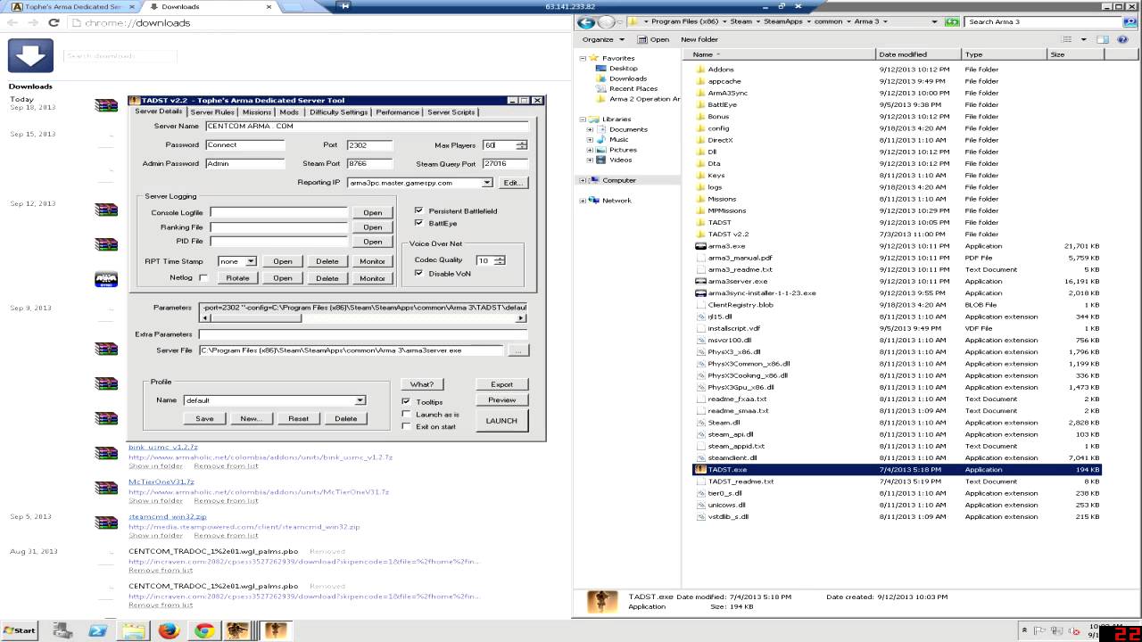This screenshot has height=642, width=1142.
Task: Click the Server Name input field
Action: 367,127
